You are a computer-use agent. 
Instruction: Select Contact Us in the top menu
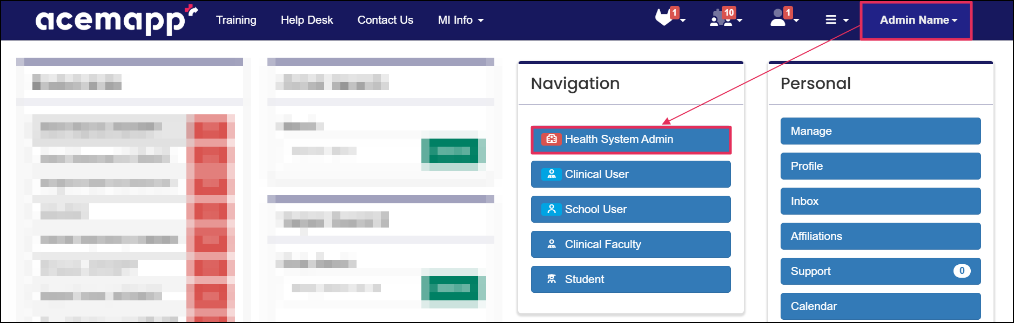[x=385, y=20]
